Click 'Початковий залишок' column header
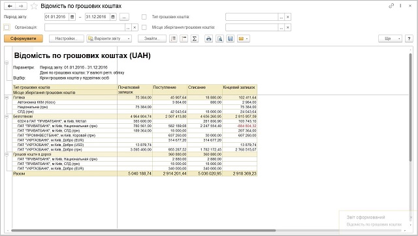Screen dimensions: 418x236 tap(135, 90)
